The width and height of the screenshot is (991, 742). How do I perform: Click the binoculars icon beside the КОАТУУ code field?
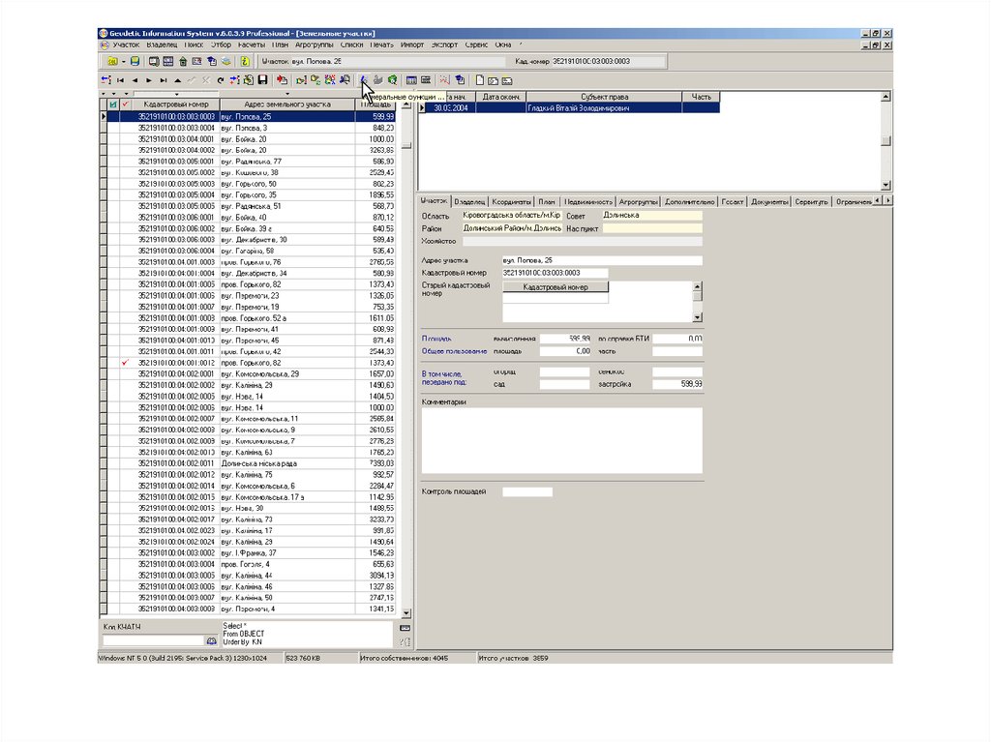212,640
